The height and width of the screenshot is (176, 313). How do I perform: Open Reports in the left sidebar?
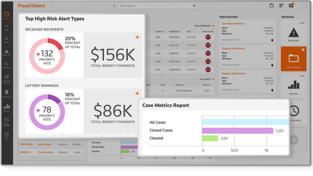pos(7,108)
